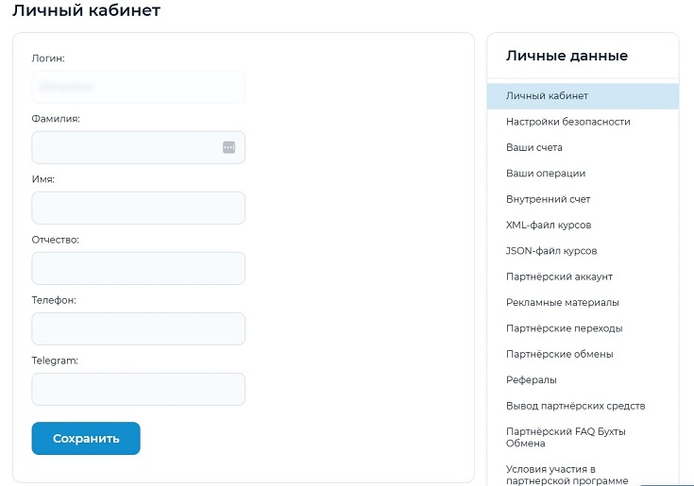The image size is (694, 486).
Task: Select the Отчество text box
Action: point(138,268)
